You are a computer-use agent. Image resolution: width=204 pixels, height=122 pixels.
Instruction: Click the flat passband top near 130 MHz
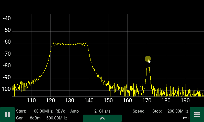[x=70, y=44]
